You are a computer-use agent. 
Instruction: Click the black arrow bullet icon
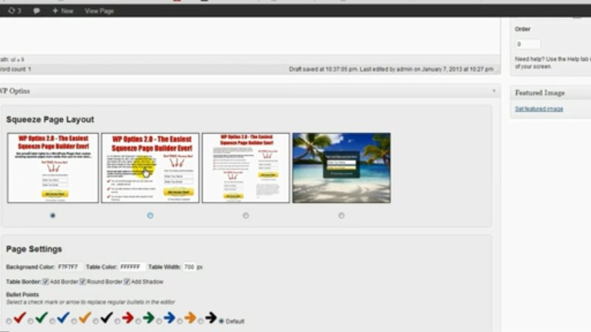pos(211,318)
